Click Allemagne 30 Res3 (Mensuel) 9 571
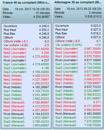Screen dimensions: 104x130 [78, 102]
